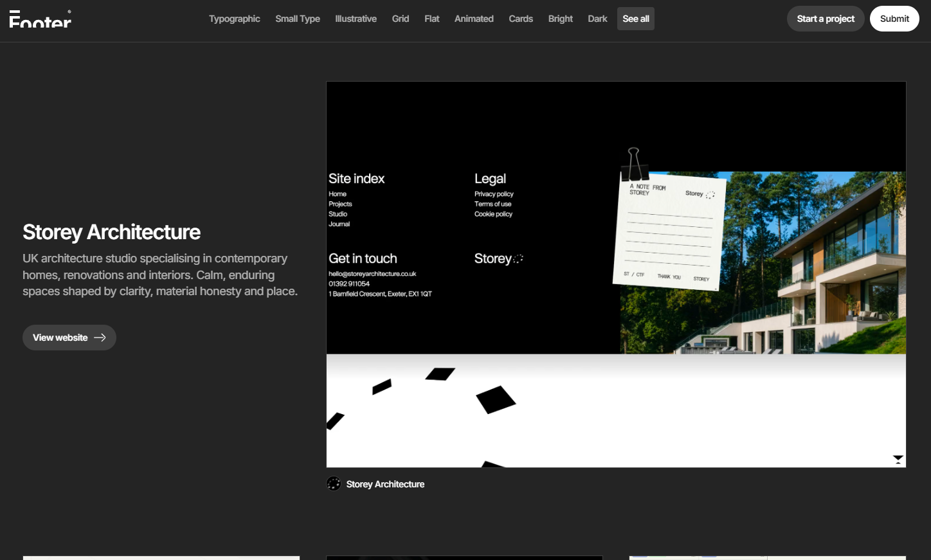Image resolution: width=931 pixels, height=560 pixels.
Task: Open the Cards category
Action: 521,19
